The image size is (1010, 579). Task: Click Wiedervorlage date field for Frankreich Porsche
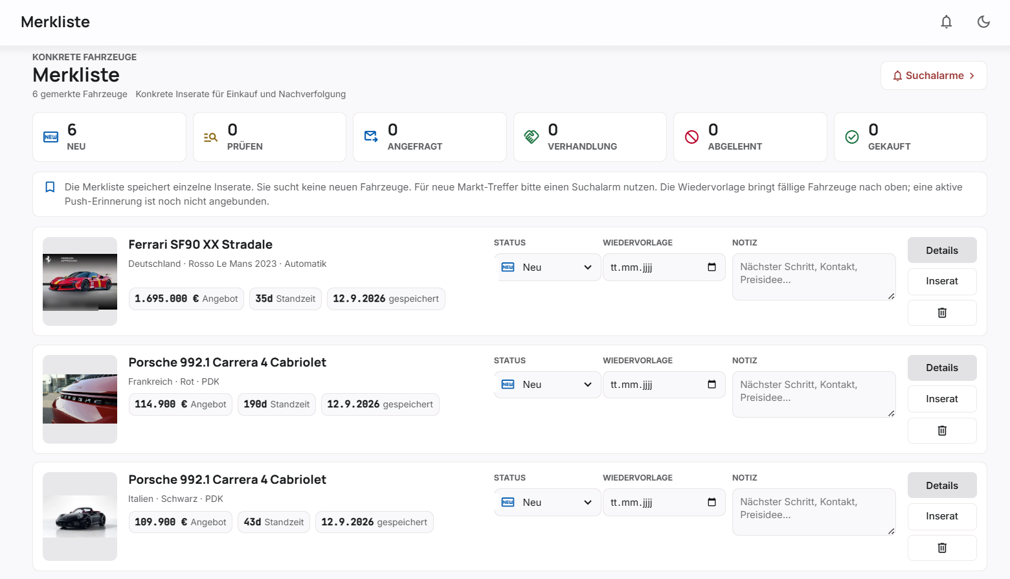(x=664, y=385)
